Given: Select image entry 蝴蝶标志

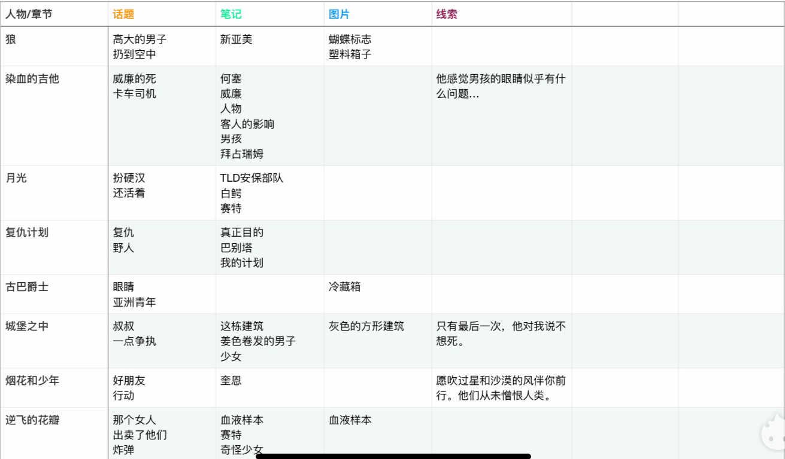Looking at the screenshot, I should click(350, 39).
